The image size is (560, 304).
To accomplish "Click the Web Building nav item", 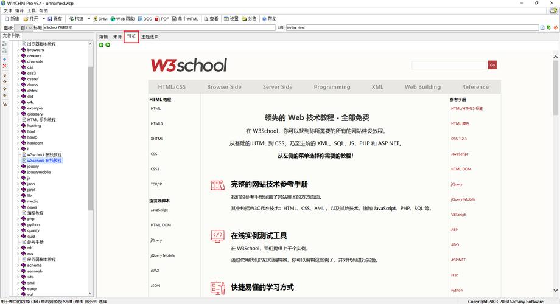I will (x=422, y=87).
